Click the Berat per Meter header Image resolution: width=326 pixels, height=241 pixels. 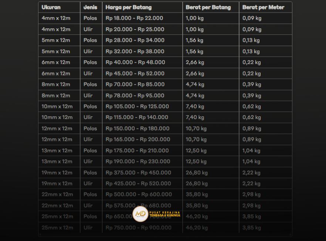point(263,7)
